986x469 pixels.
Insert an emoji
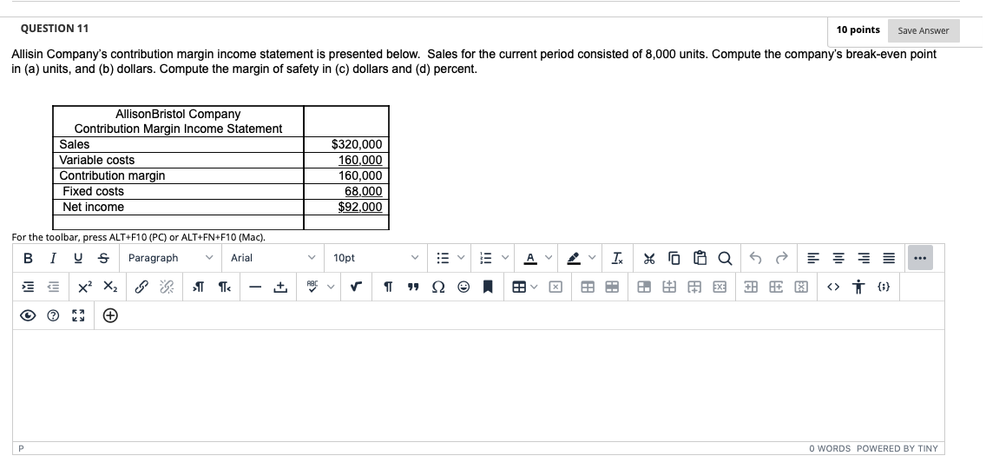coord(463,287)
